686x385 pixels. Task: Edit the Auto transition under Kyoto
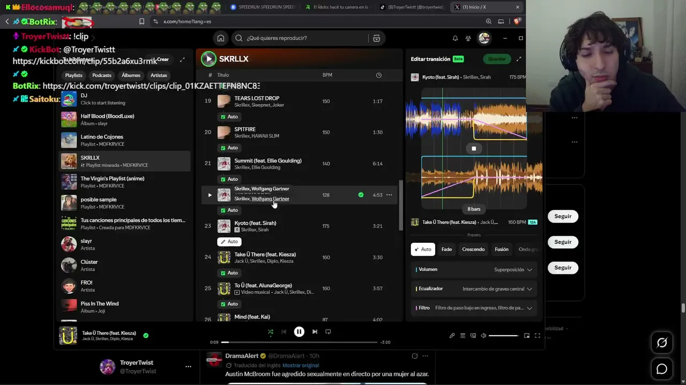pos(229,242)
